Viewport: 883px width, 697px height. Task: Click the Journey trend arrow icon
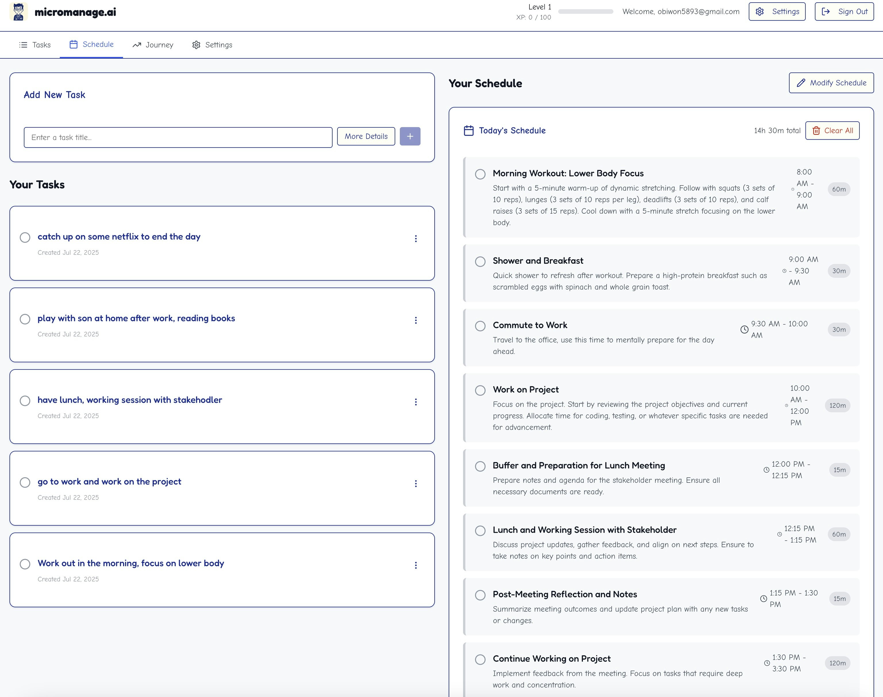point(137,45)
